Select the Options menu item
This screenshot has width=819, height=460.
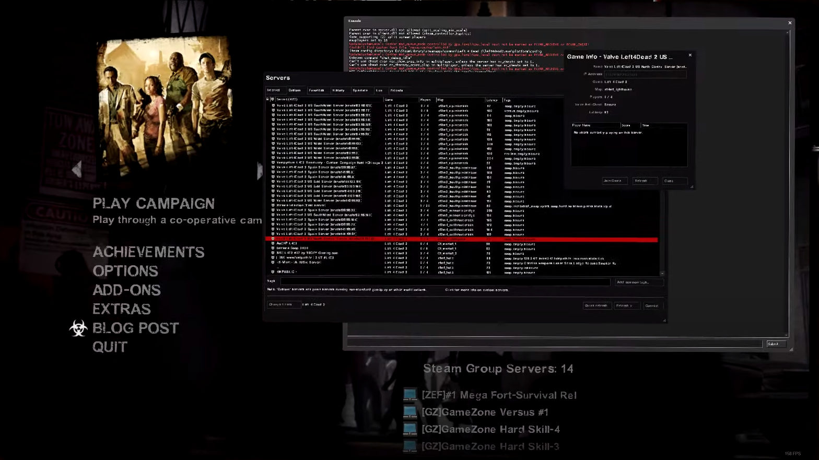(125, 271)
